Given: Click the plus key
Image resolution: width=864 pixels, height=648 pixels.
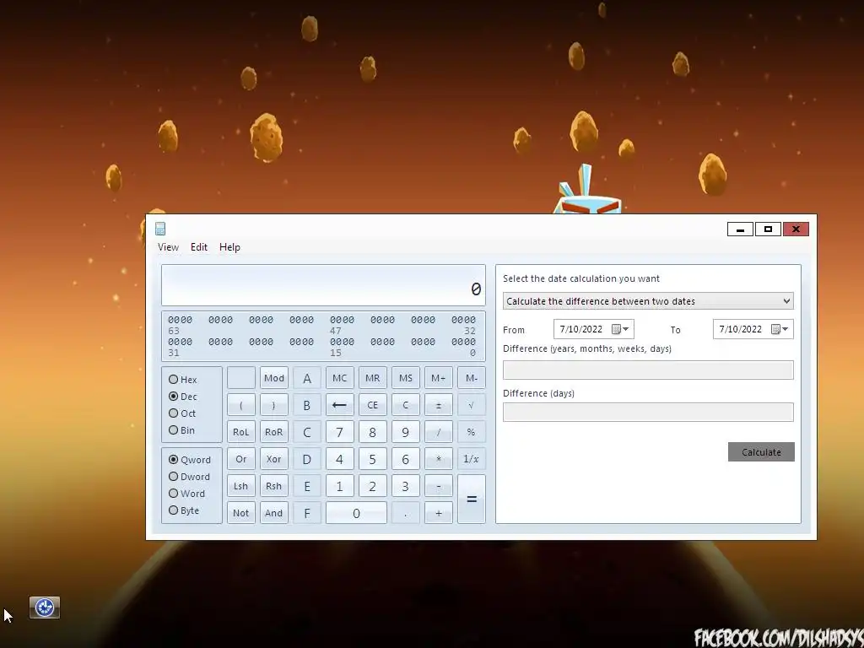Looking at the screenshot, I should click(439, 513).
